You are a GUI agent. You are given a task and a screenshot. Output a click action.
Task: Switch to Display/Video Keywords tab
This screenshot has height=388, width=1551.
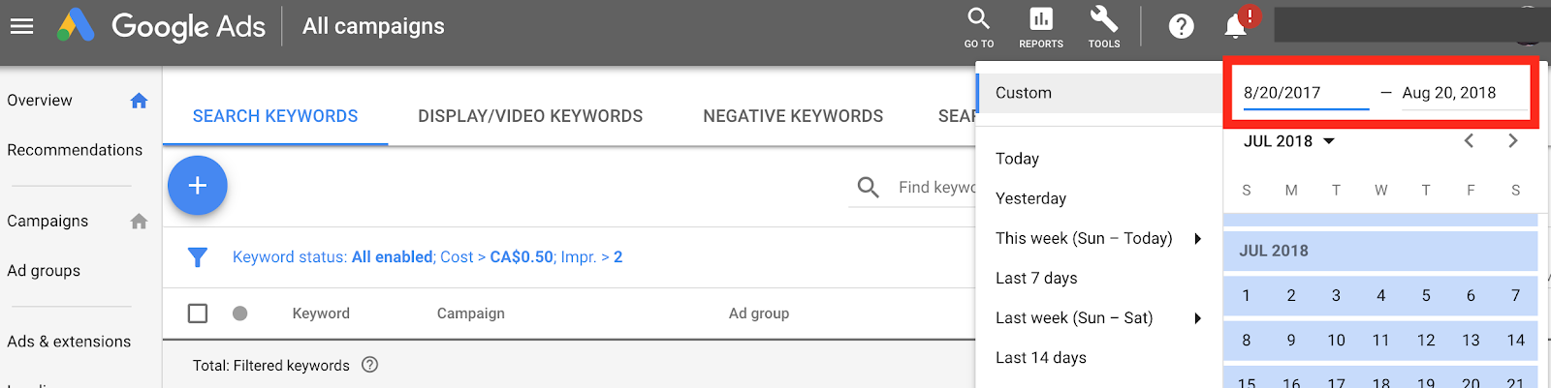point(530,116)
